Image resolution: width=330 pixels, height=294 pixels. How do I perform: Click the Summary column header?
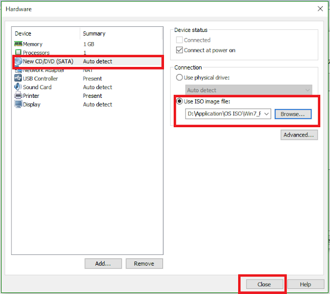94,33
